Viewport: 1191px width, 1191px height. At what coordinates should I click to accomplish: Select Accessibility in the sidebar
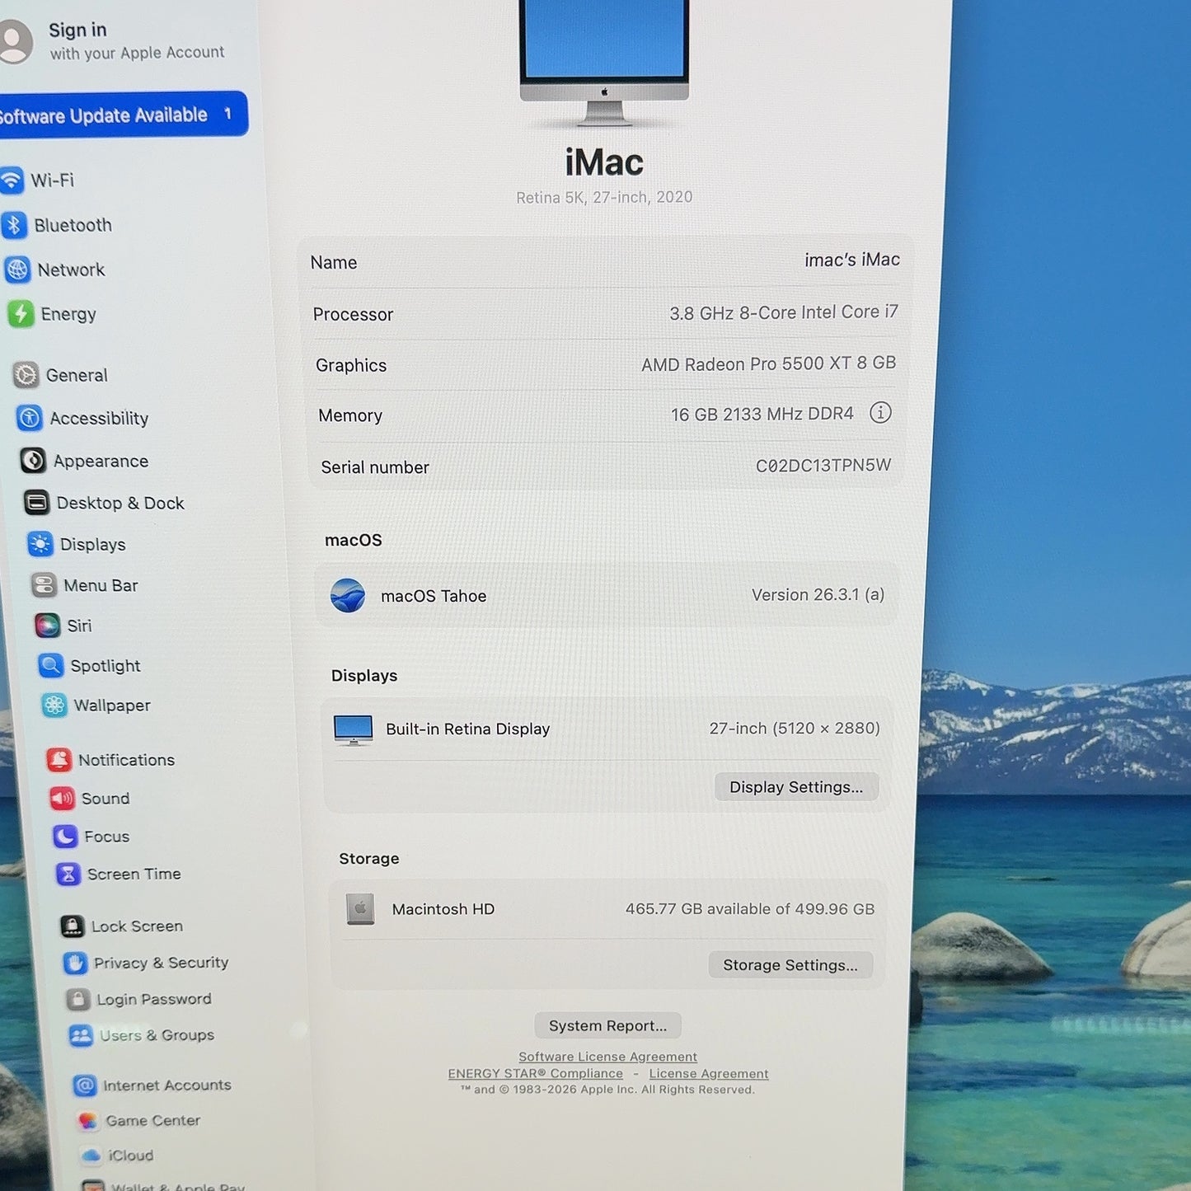pyautogui.click(x=99, y=418)
